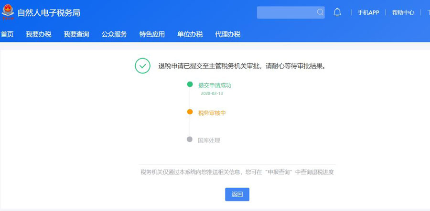Click the 自然人电子税务局 site title
This screenshot has width=430, height=211.
(49, 13)
